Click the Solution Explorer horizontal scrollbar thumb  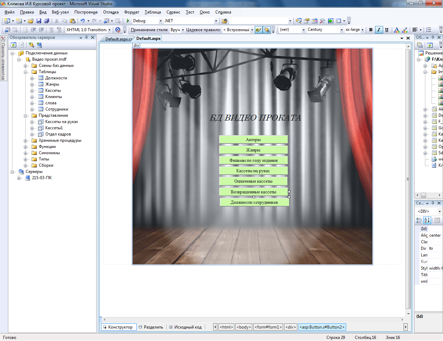tap(423, 195)
